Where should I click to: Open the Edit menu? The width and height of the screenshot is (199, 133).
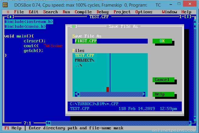tap(33, 12)
